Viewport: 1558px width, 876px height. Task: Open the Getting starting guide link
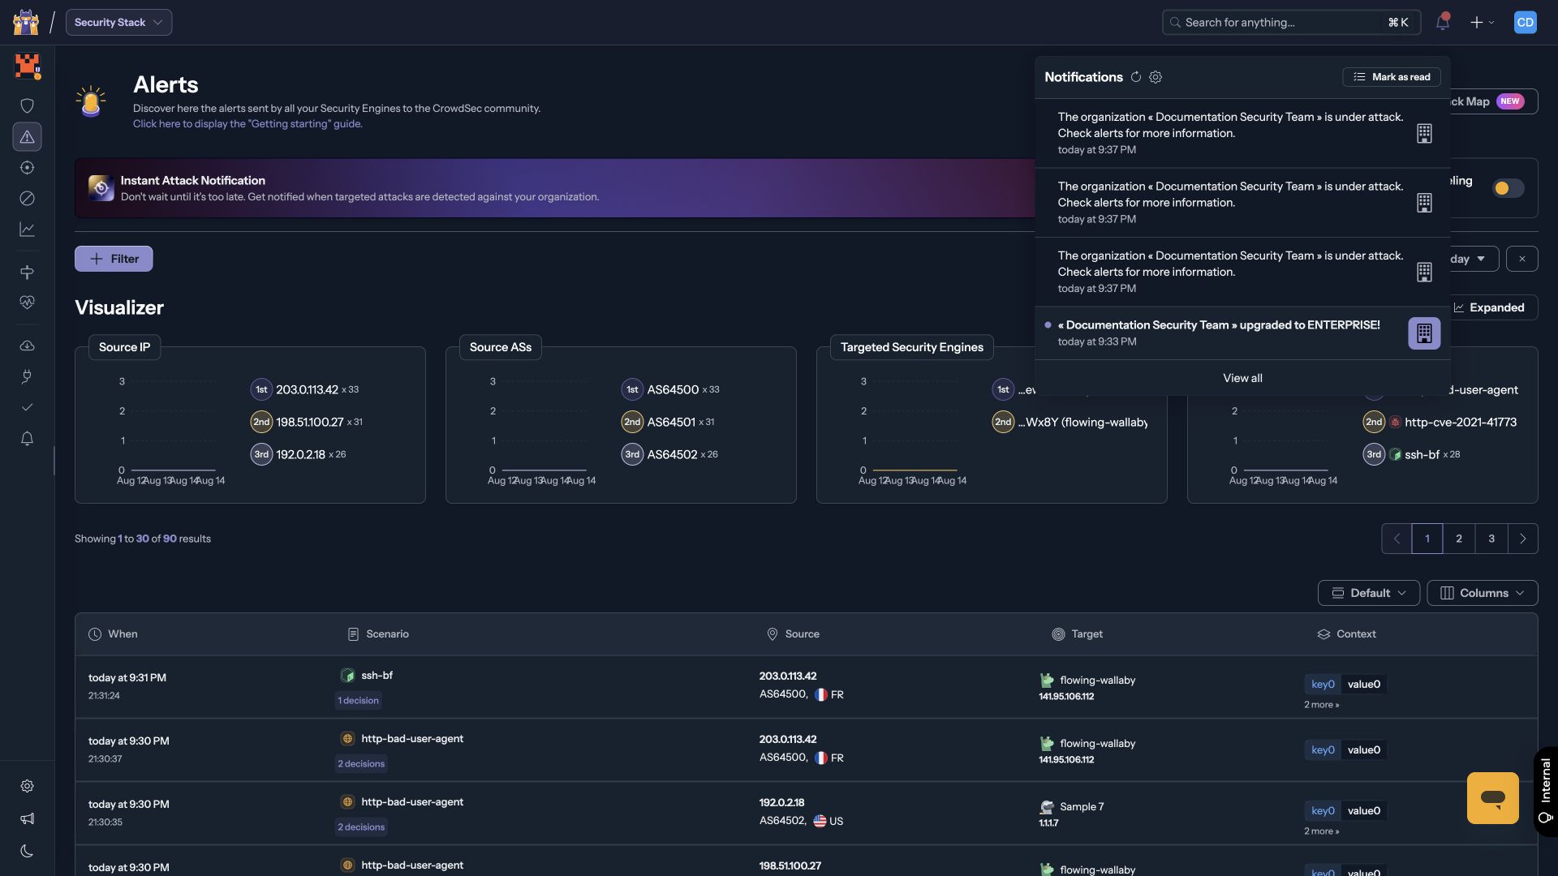pos(247,124)
